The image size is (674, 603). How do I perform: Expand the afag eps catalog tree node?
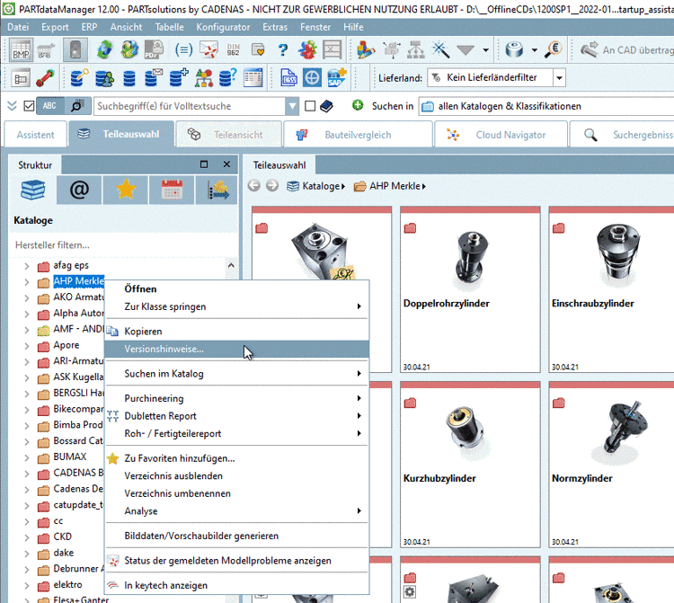(27, 266)
